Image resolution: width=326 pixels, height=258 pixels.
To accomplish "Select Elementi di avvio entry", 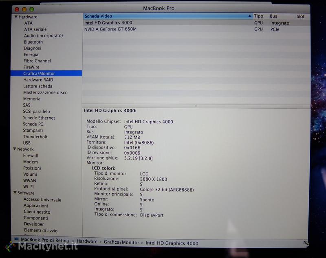I will coord(40,230).
